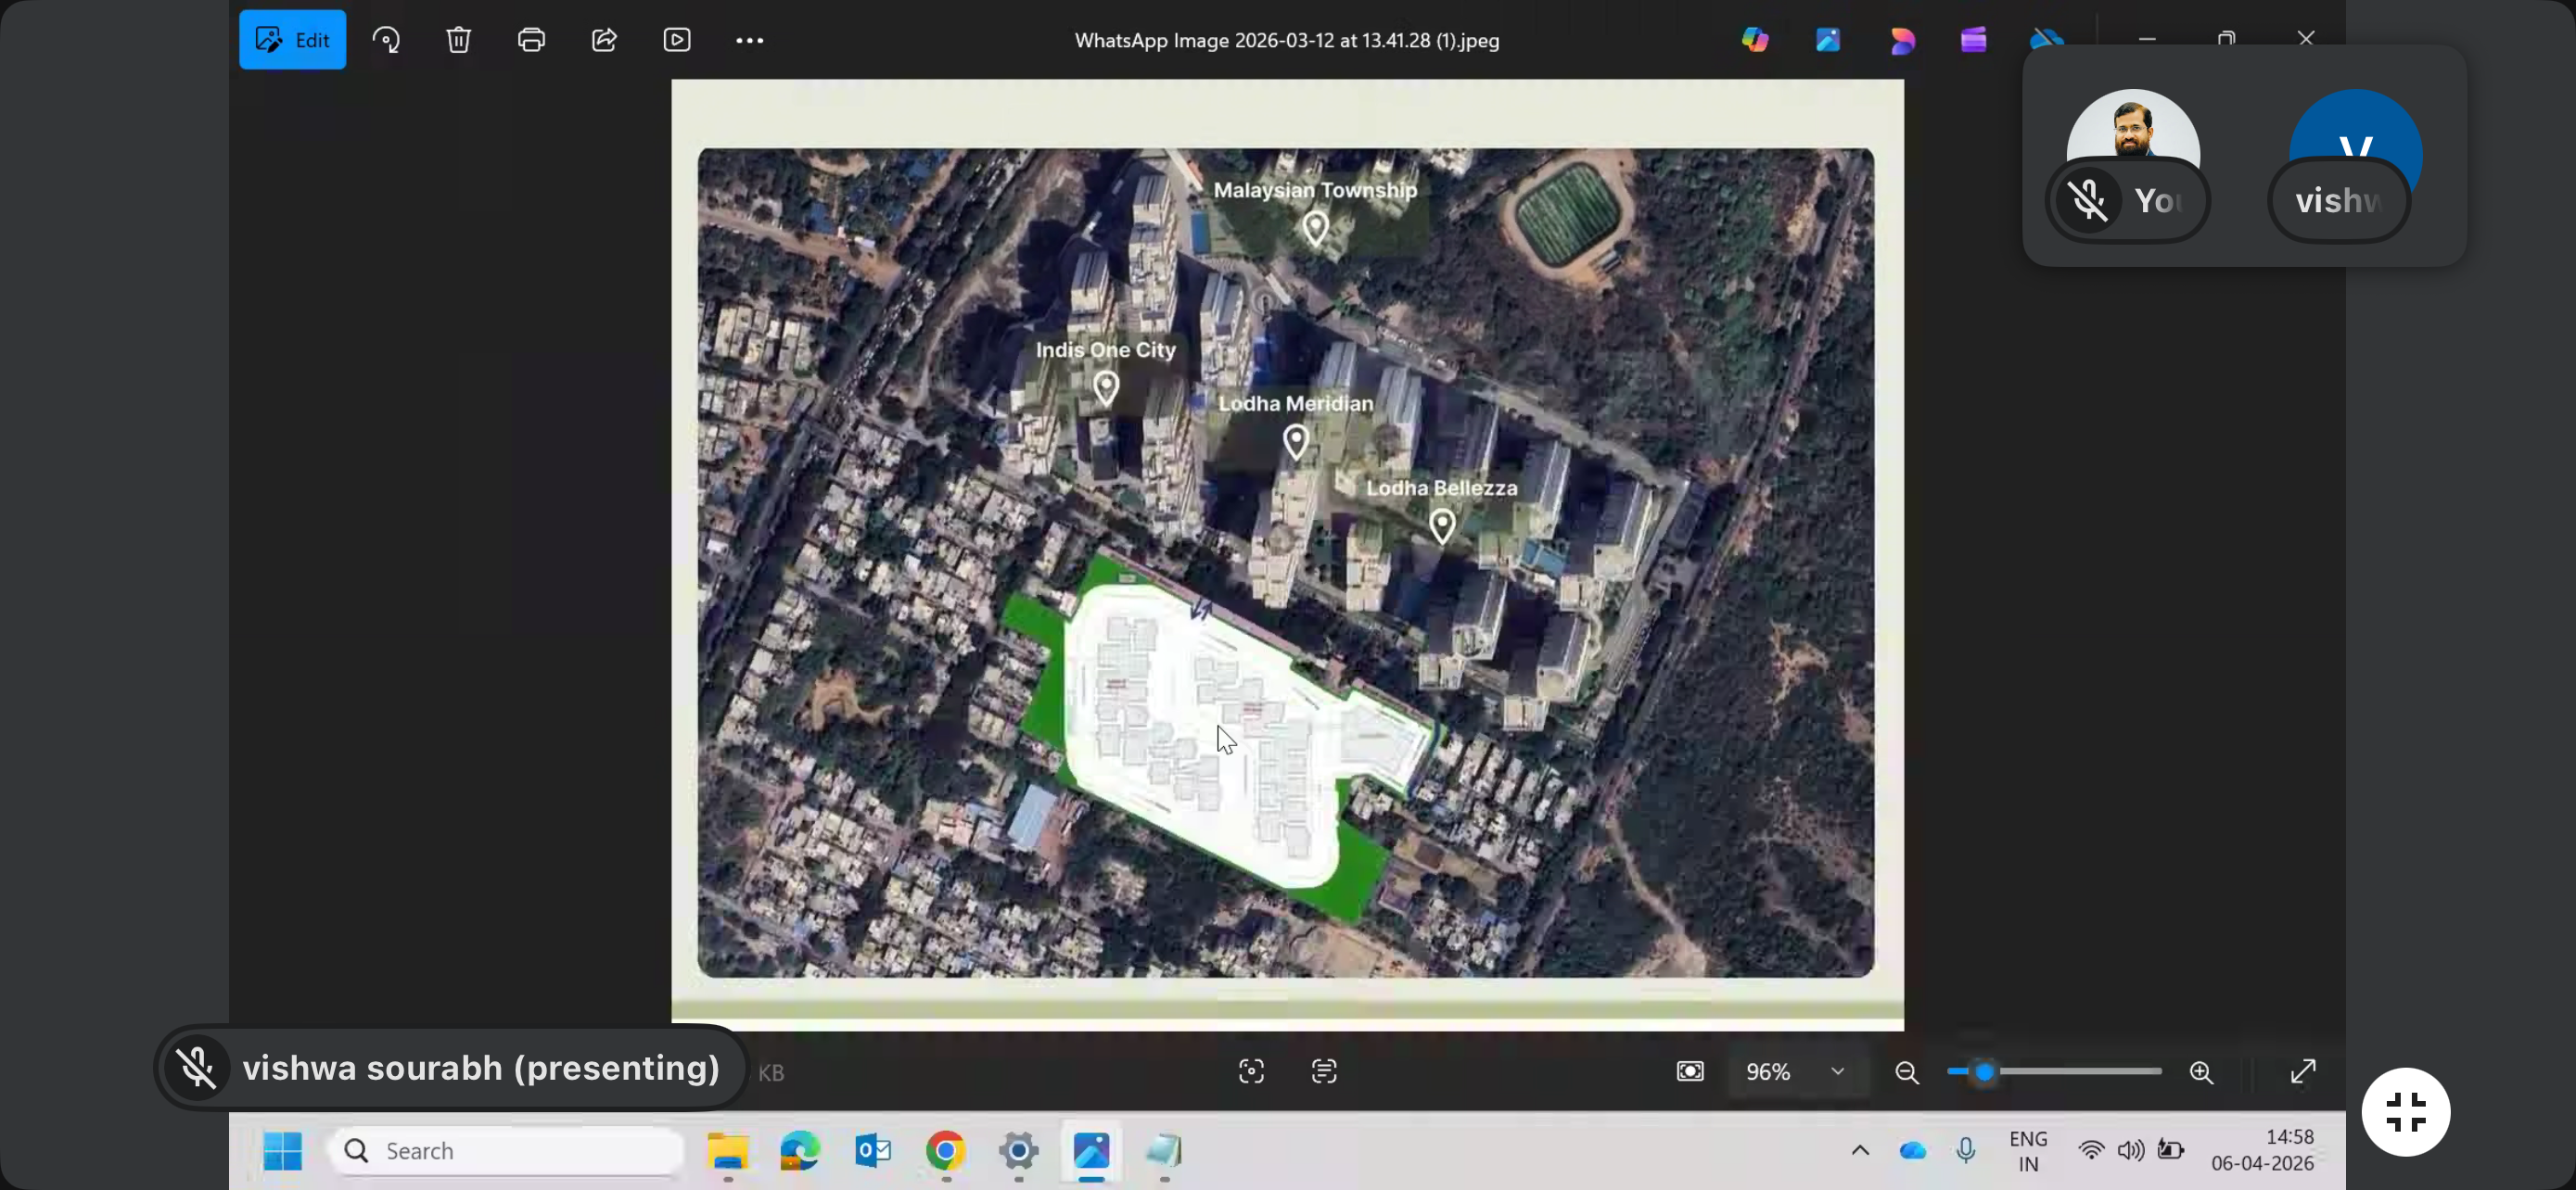Start slideshow with the play icon
The height and width of the screenshot is (1190, 2576).
point(677,40)
